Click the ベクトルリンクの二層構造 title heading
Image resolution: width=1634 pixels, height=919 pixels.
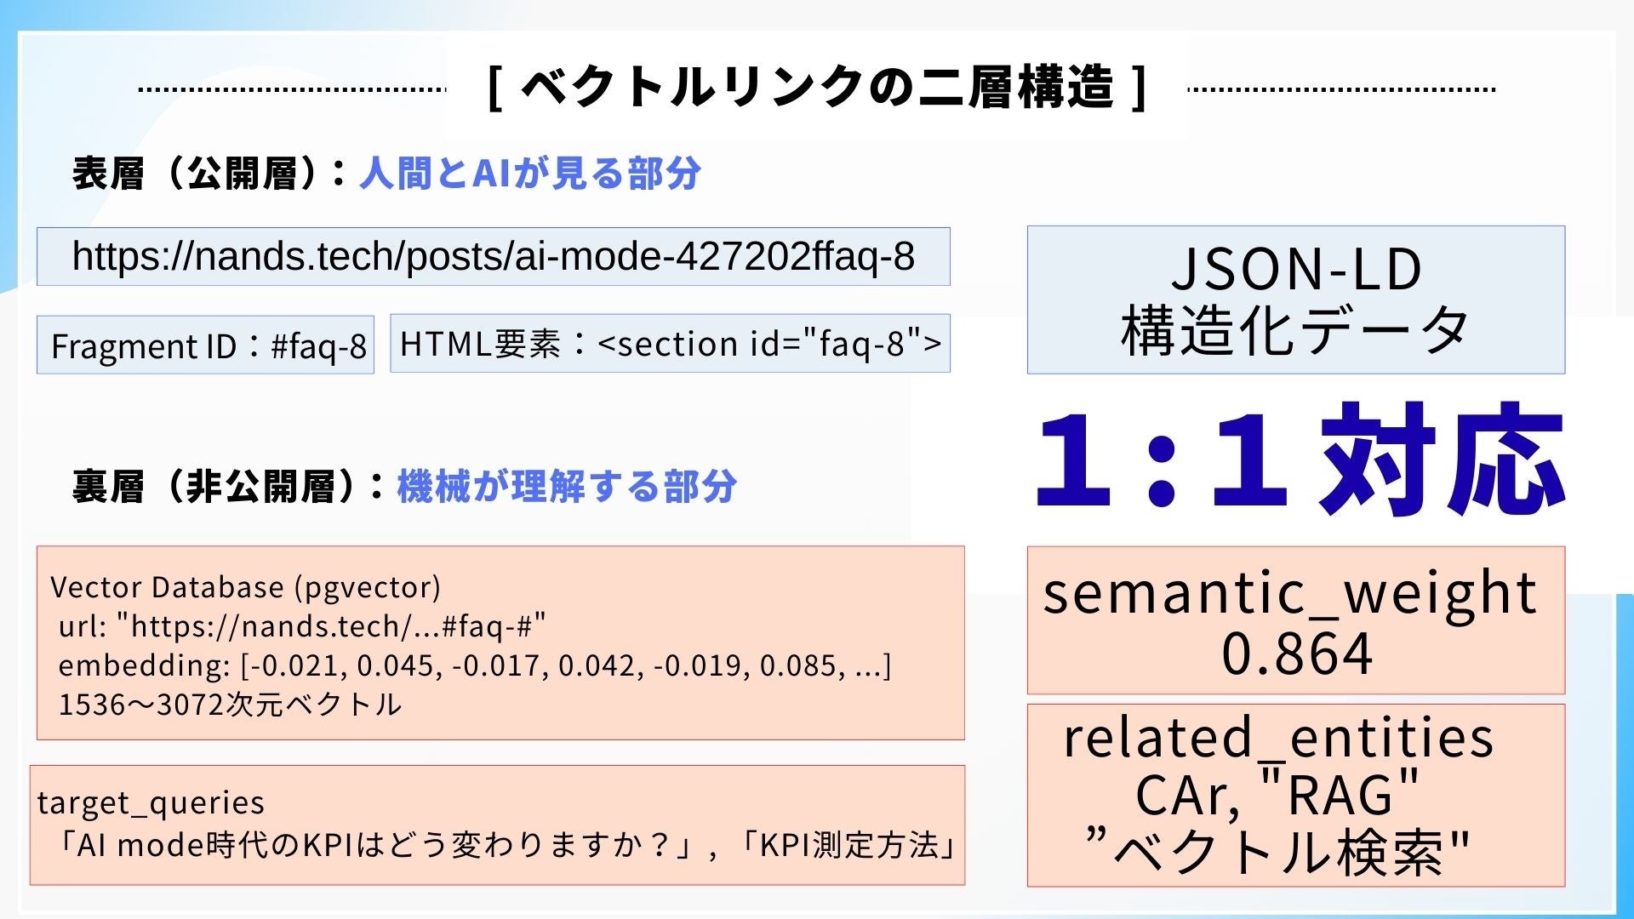click(x=817, y=87)
